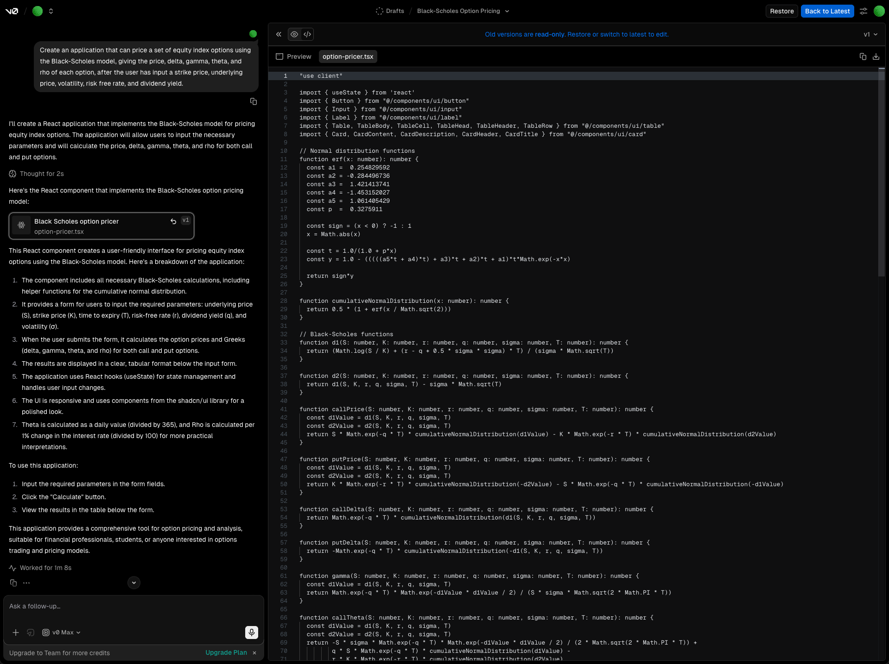Click the Back to Latest button
The image size is (889, 664).
coord(827,11)
